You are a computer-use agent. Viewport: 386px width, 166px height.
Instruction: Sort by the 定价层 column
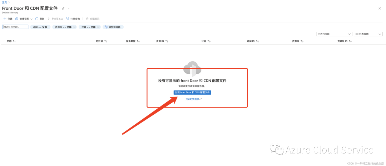coord(102,41)
